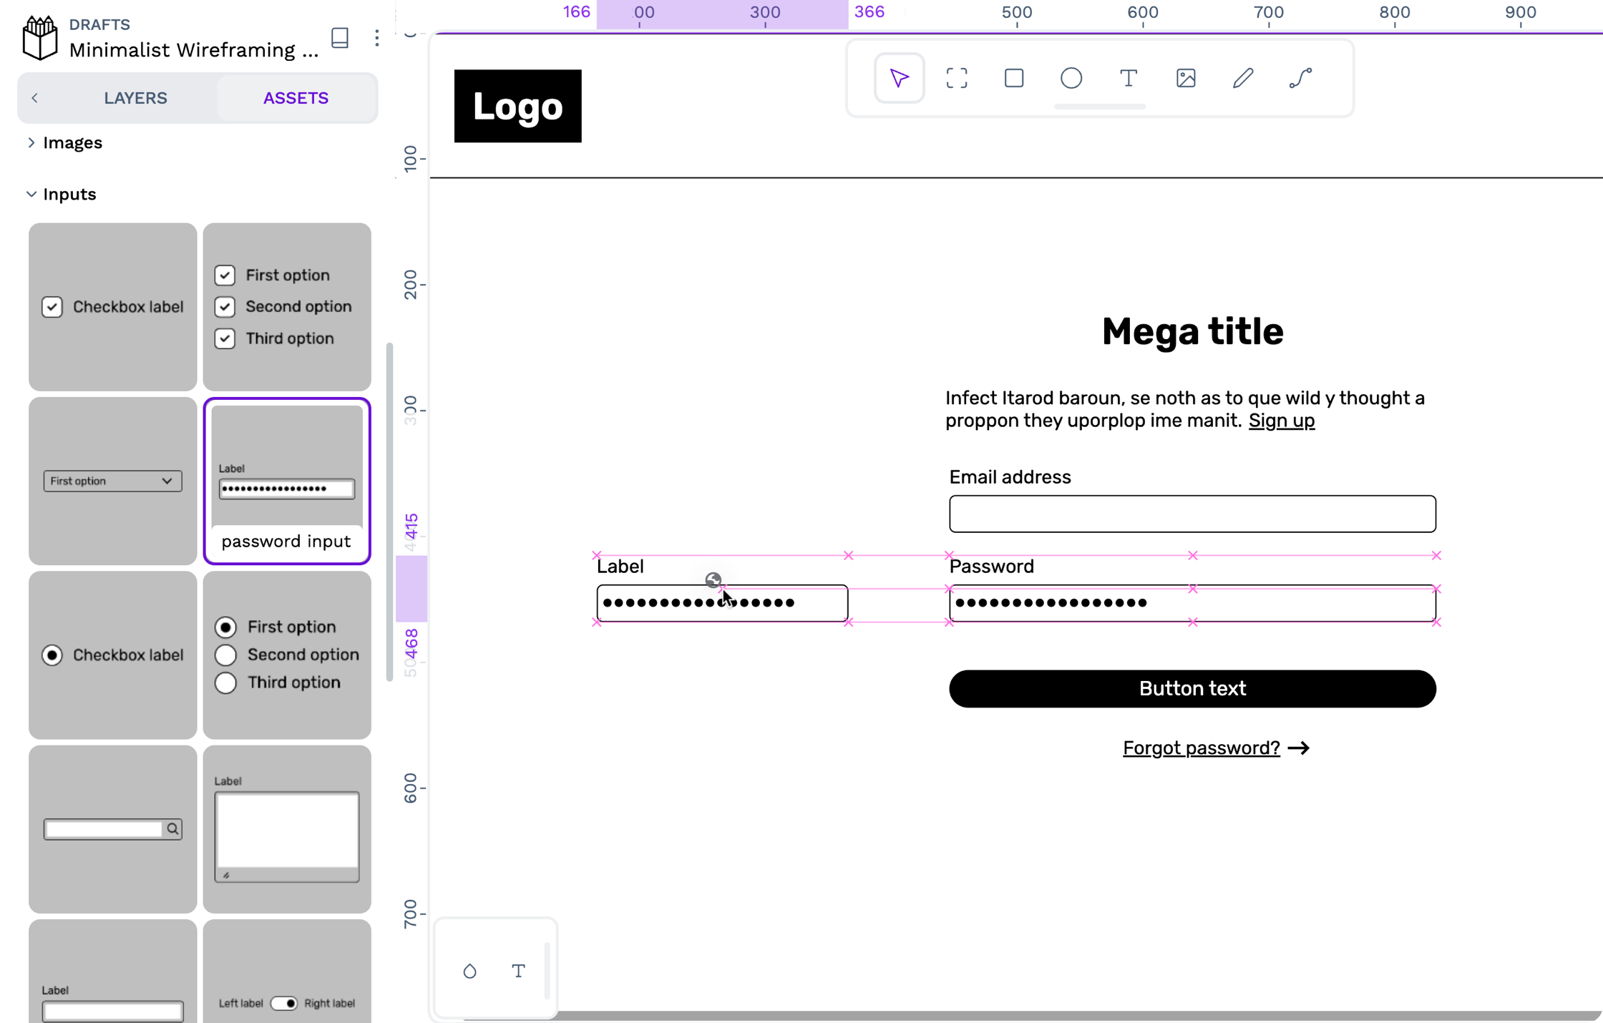This screenshot has width=1603, height=1023.
Task: Expand the Images section in layers
Action: 30,142
